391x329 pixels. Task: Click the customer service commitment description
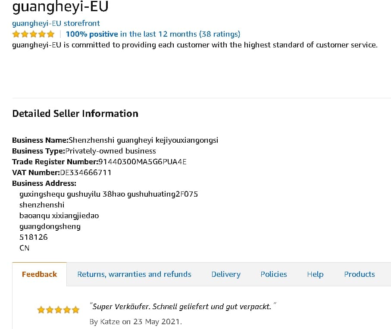(x=194, y=45)
